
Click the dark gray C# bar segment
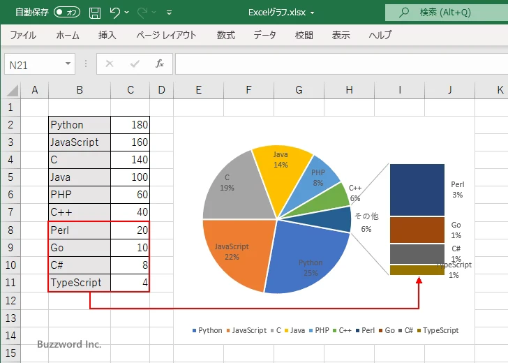417,254
